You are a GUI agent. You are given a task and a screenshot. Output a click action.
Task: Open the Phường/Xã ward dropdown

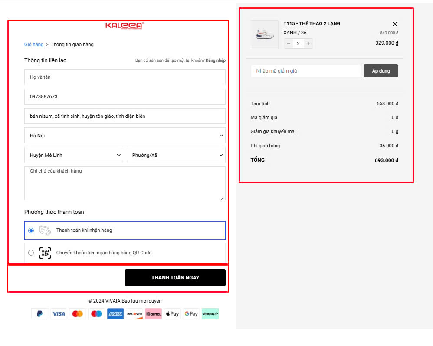[x=176, y=155]
